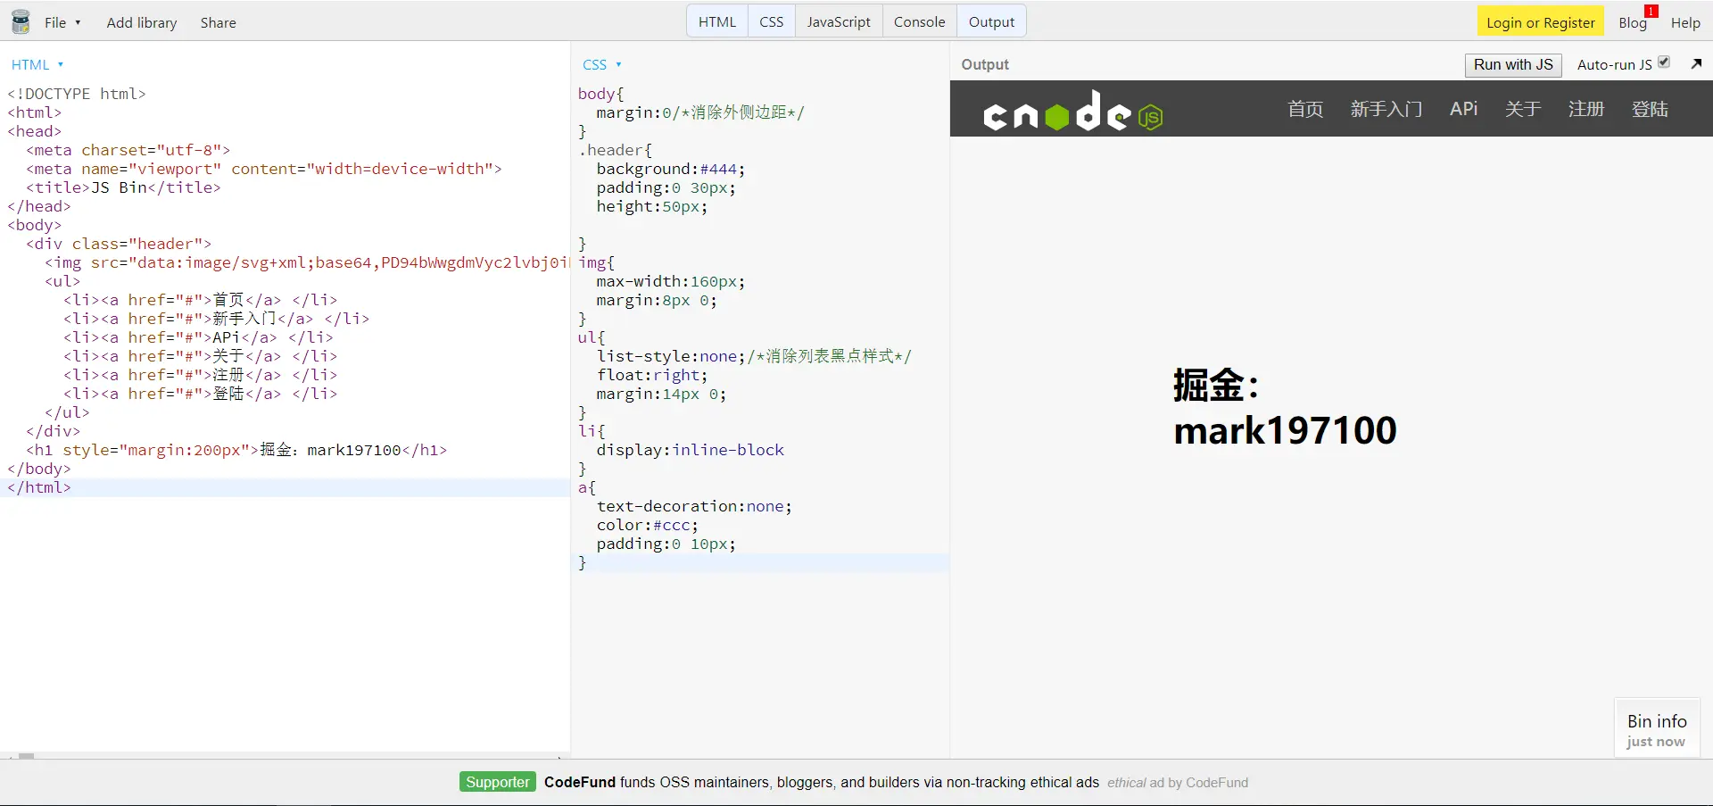Open the Add library menu
The image size is (1713, 806).
click(x=142, y=22)
